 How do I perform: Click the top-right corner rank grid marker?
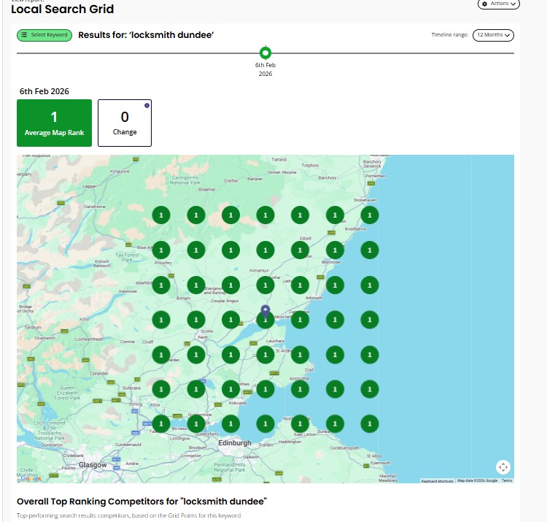click(370, 215)
